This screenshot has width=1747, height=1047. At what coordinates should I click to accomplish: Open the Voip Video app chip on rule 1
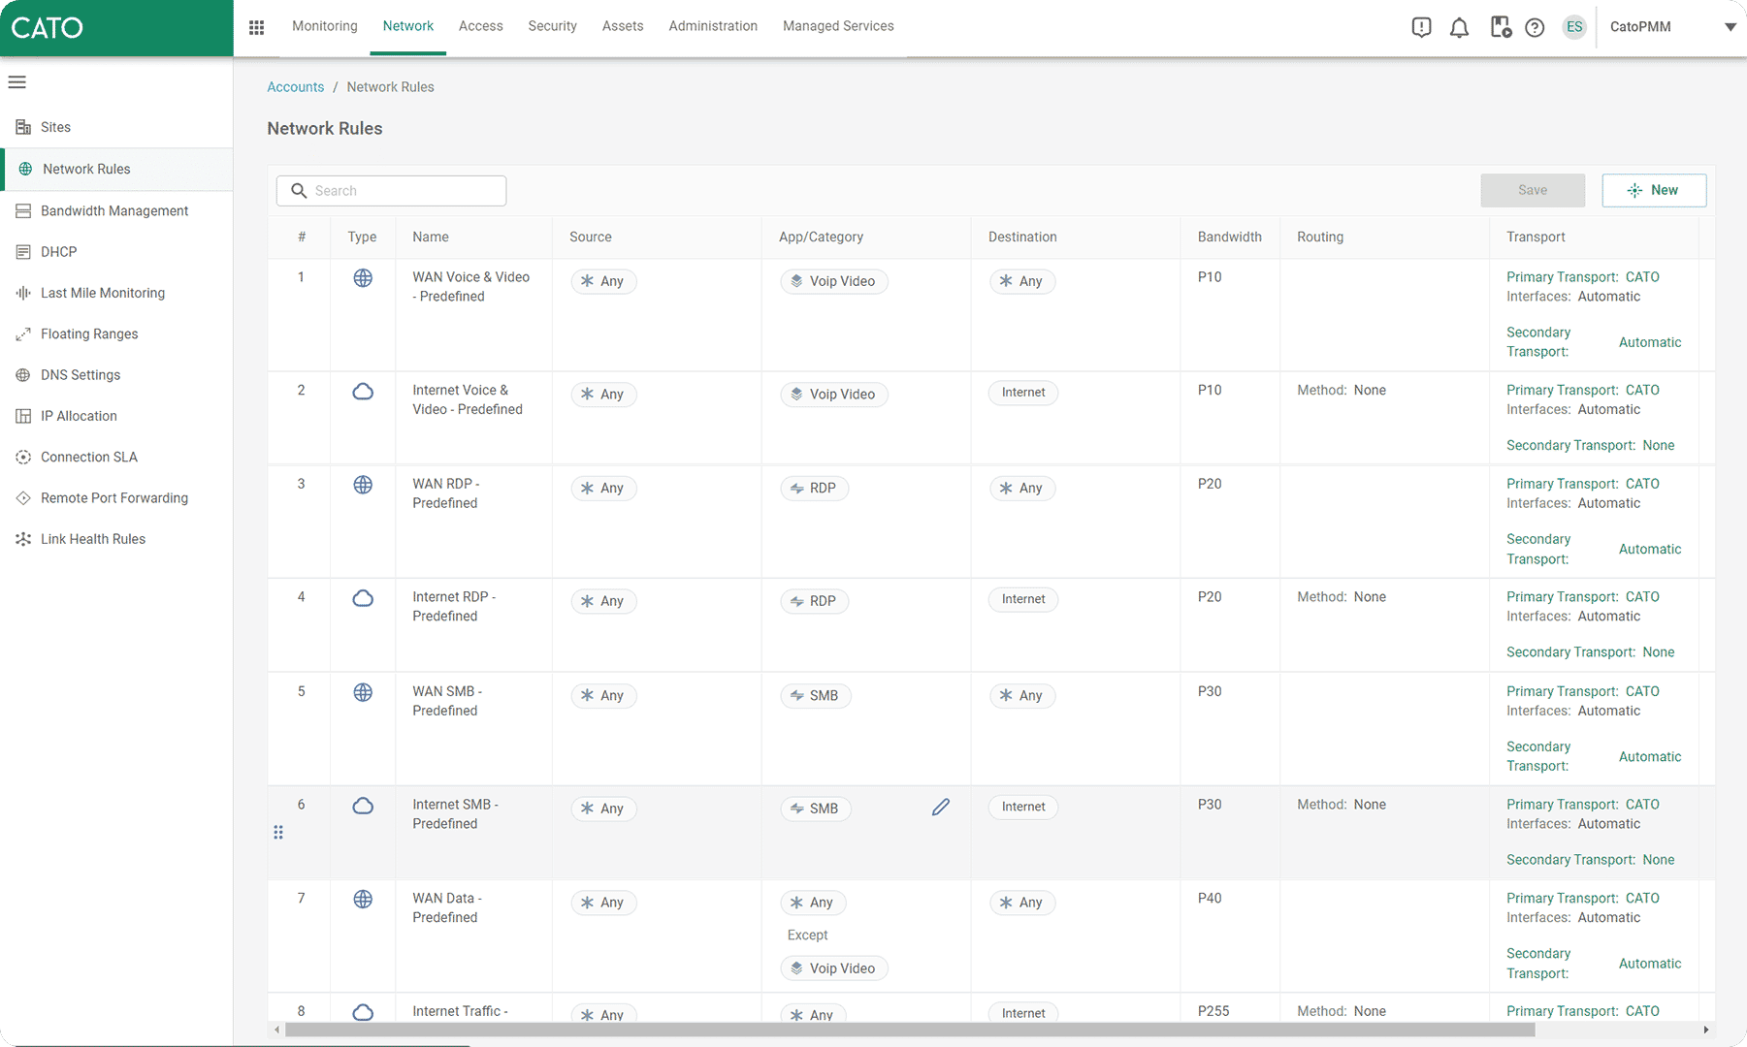click(833, 281)
